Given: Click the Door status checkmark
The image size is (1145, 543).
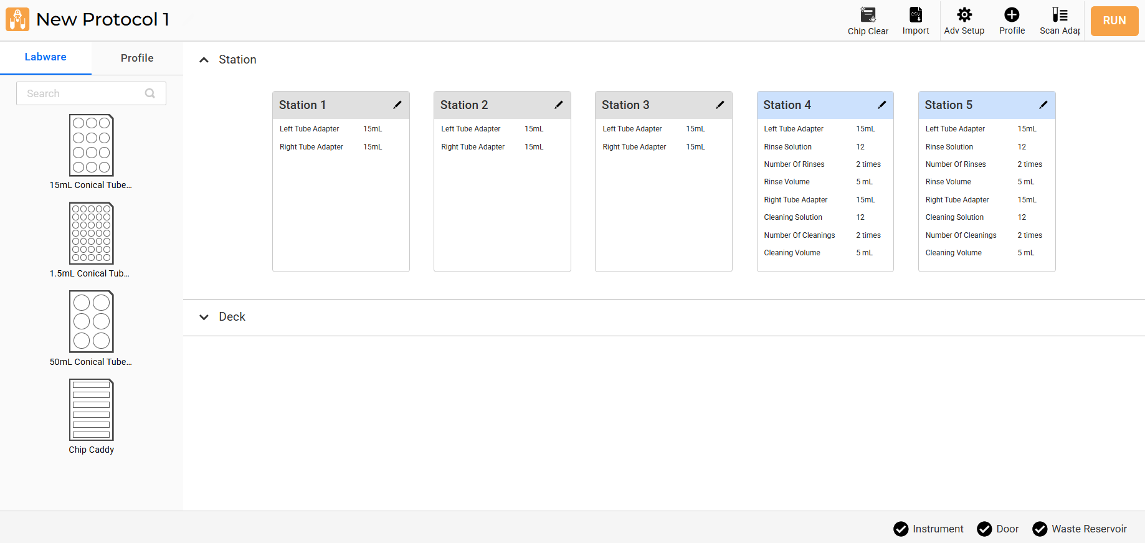Looking at the screenshot, I should click(984, 529).
